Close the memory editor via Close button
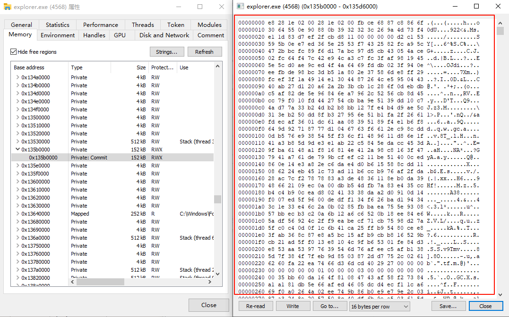 pyautogui.click(x=485, y=306)
